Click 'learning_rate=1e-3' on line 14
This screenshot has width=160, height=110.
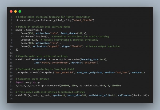pos(93,59)
